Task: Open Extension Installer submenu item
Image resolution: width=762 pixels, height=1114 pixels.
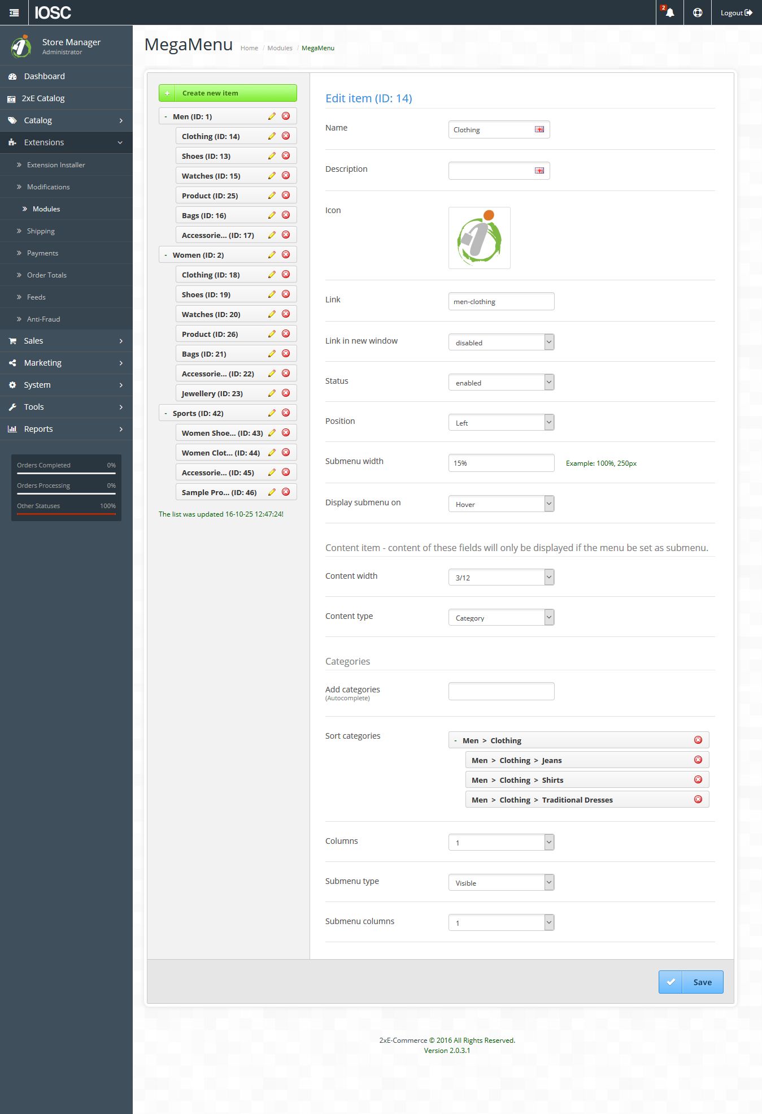Action: (66, 164)
